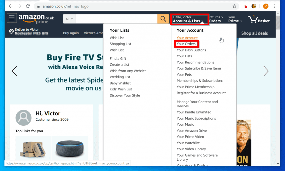
Task: Open Your Subscribe & Save Items
Action: (199, 68)
